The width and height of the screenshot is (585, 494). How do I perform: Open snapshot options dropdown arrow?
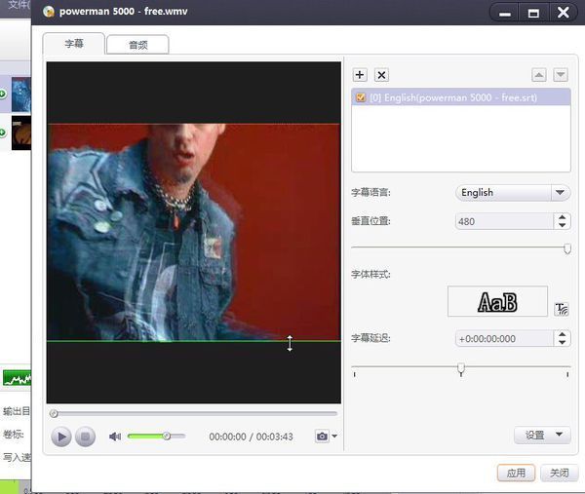[x=334, y=436]
